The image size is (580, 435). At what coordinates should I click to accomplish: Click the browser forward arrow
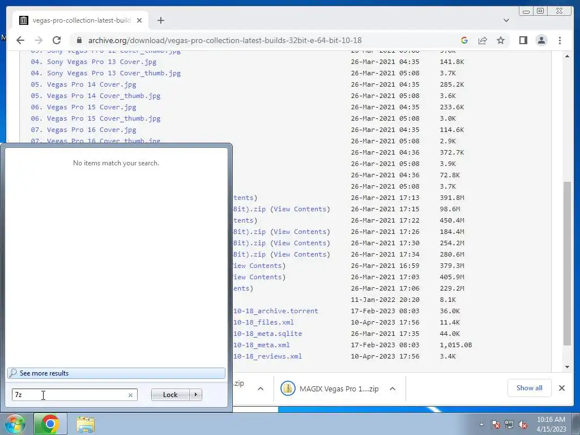pyautogui.click(x=39, y=40)
